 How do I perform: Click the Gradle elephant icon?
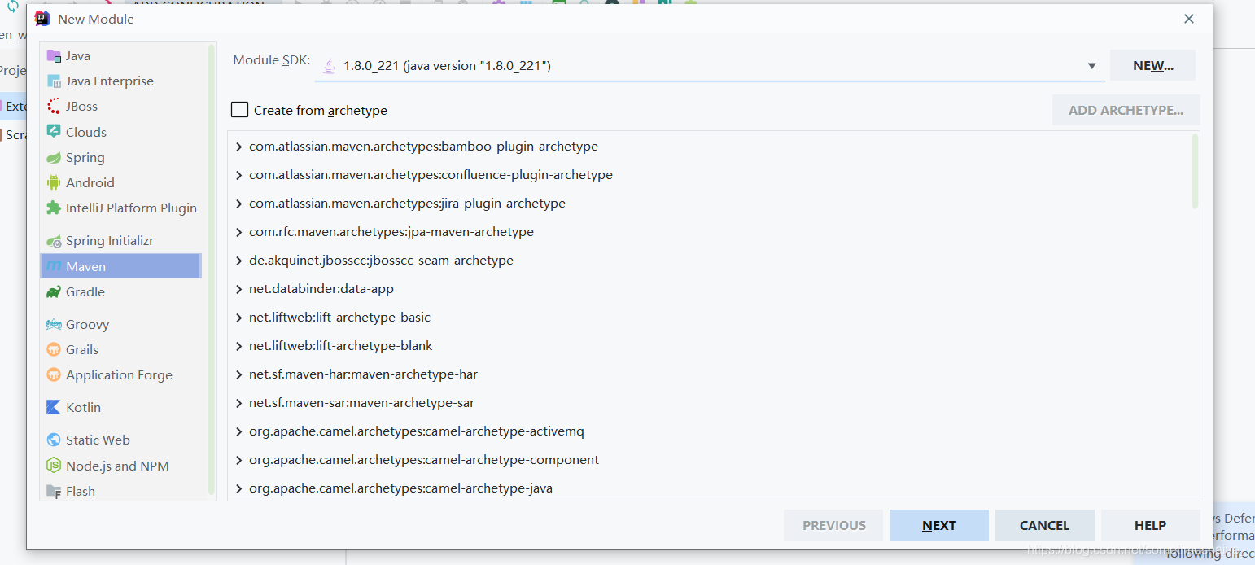point(54,292)
